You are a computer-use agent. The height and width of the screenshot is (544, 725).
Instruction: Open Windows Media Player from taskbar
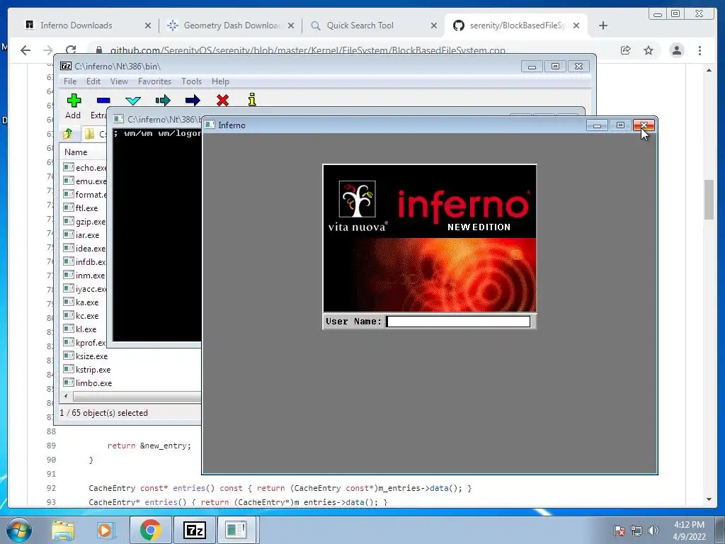pos(105,530)
